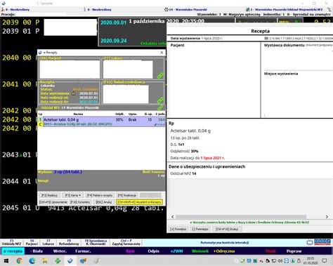Viewport: 333px width, 266px height.
Task: Click Powiększ in the Recepta preview
Action: pyautogui.click(x=178, y=229)
